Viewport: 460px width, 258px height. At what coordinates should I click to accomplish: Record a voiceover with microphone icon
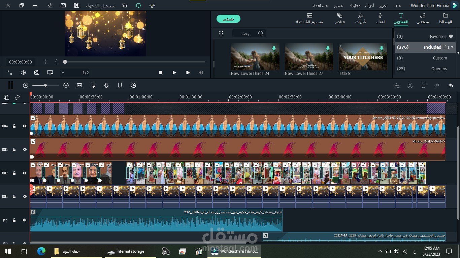106,85
